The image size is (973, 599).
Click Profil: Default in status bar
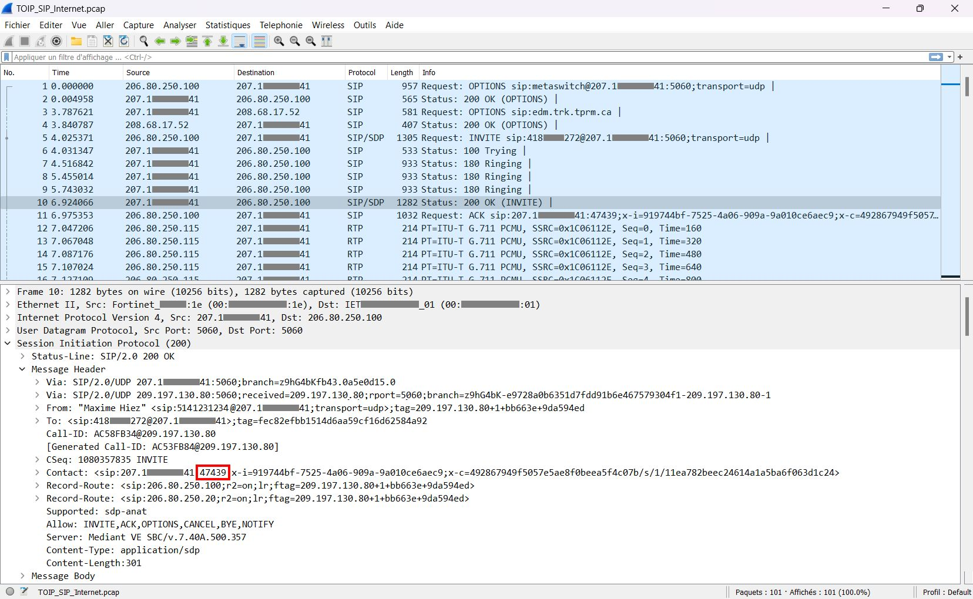946,592
